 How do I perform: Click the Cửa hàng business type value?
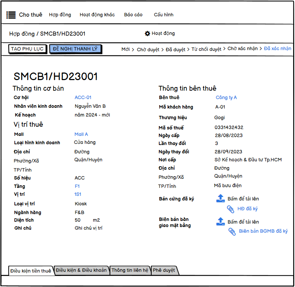point(85,142)
